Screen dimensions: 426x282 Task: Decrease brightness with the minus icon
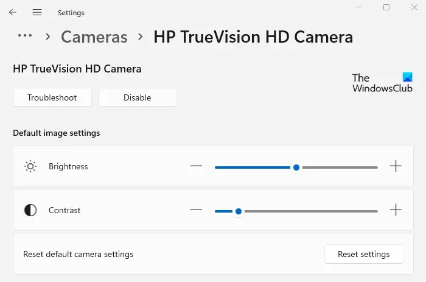pos(196,166)
